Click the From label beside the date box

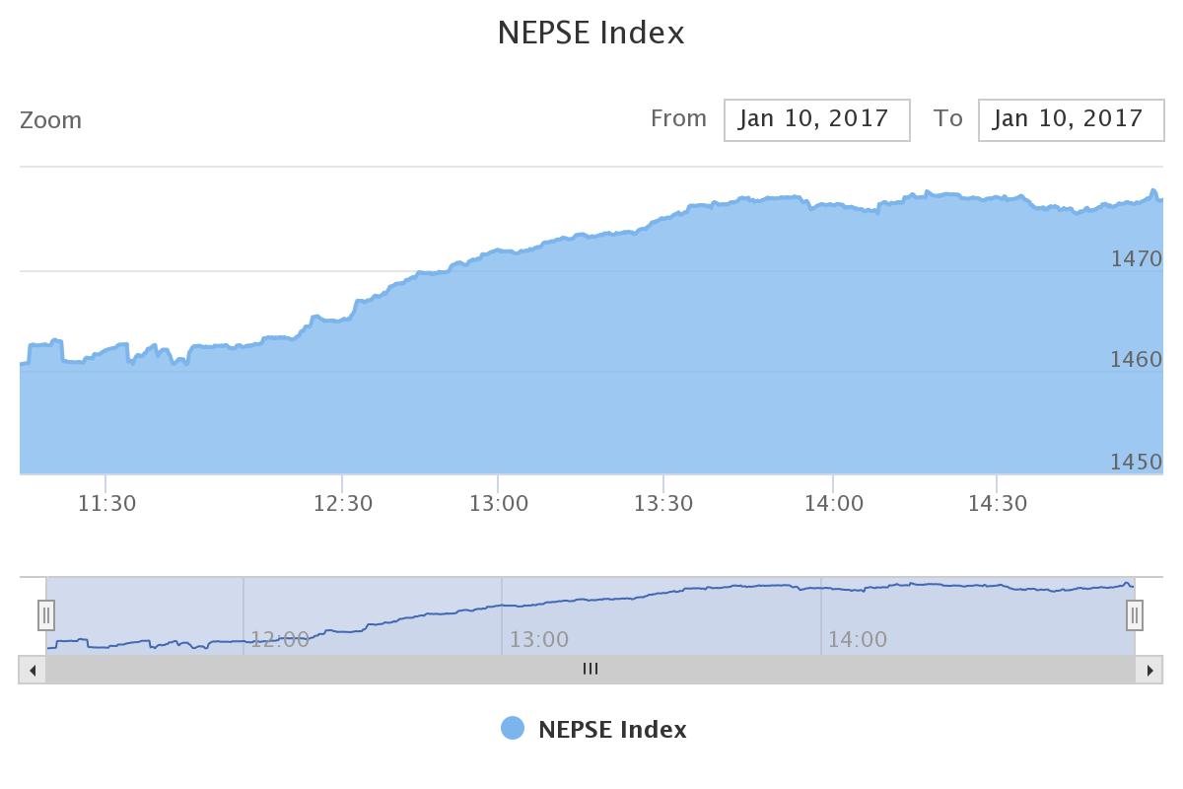(678, 118)
